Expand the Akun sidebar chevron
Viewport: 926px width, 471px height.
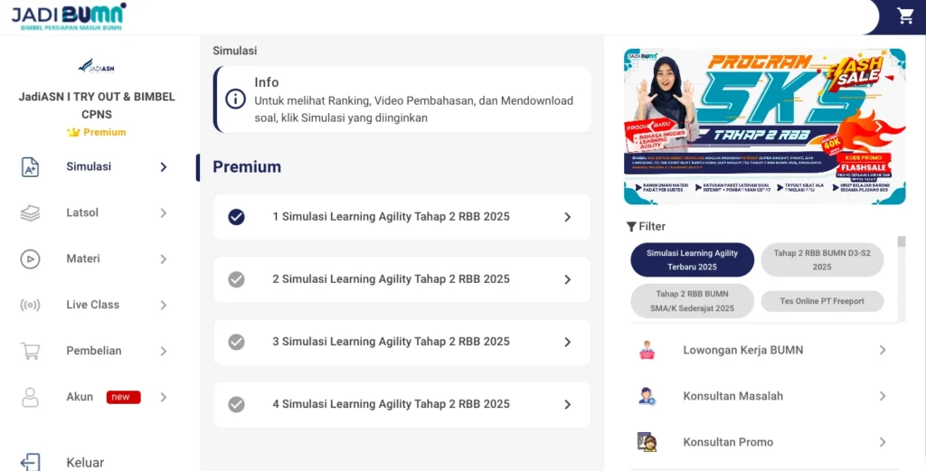point(164,397)
